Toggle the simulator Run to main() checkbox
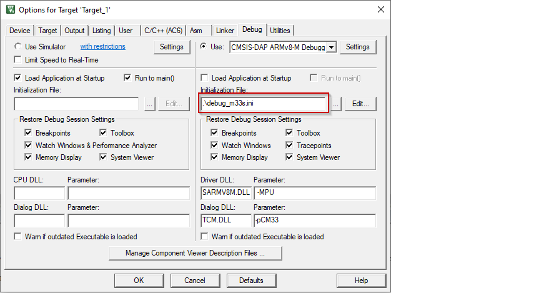The image size is (534, 293). coord(128,78)
